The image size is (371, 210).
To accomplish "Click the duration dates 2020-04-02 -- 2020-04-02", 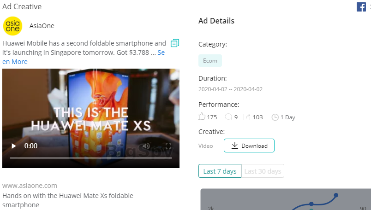I will [x=230, y=89].
